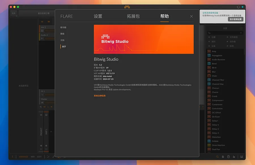Open the 文件 dropdown menu
255x165 pixels.
pyautogui.click(x=14, y=13)
